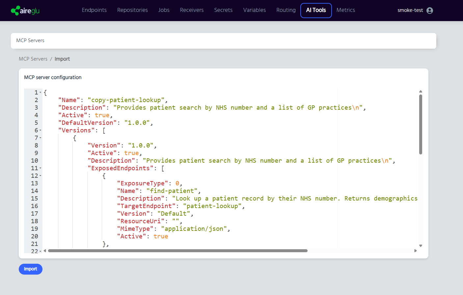
Task: Place cursor on the copy-patient-lookup name value
Action: (x=126, y=100)
